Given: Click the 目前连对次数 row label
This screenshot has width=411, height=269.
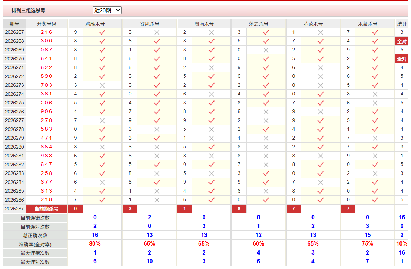Looking at the screenshot, I should pyautogui.click(x=35, y=227).
